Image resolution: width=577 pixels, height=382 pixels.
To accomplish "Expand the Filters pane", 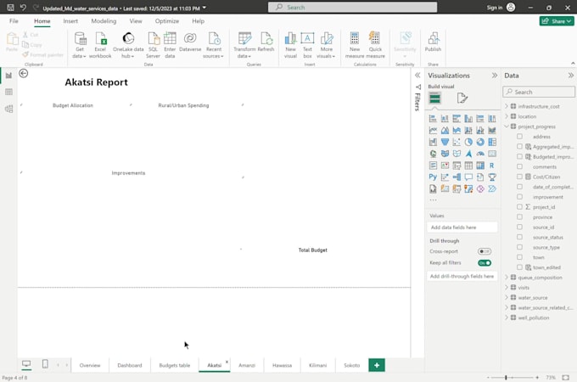I will [x=417, y=76].
